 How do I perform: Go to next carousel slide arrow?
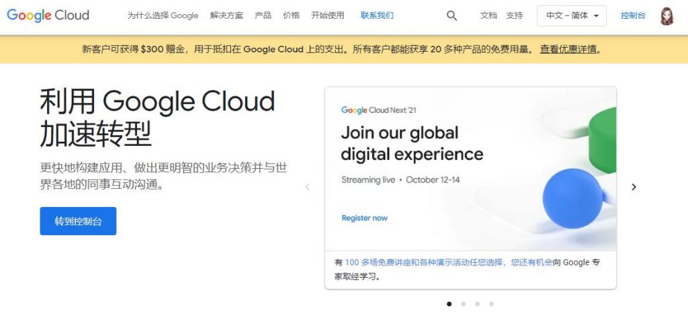click(x=634, y=187)
